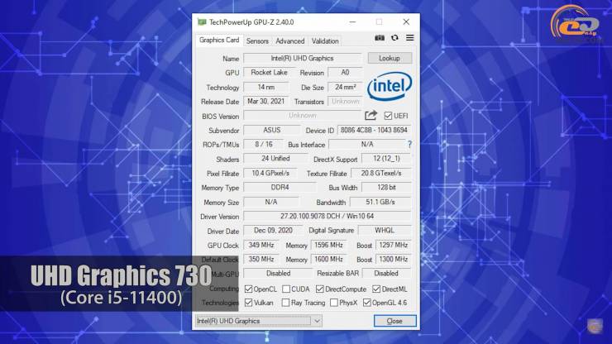Toggle the UEFI checkbox

388,116
